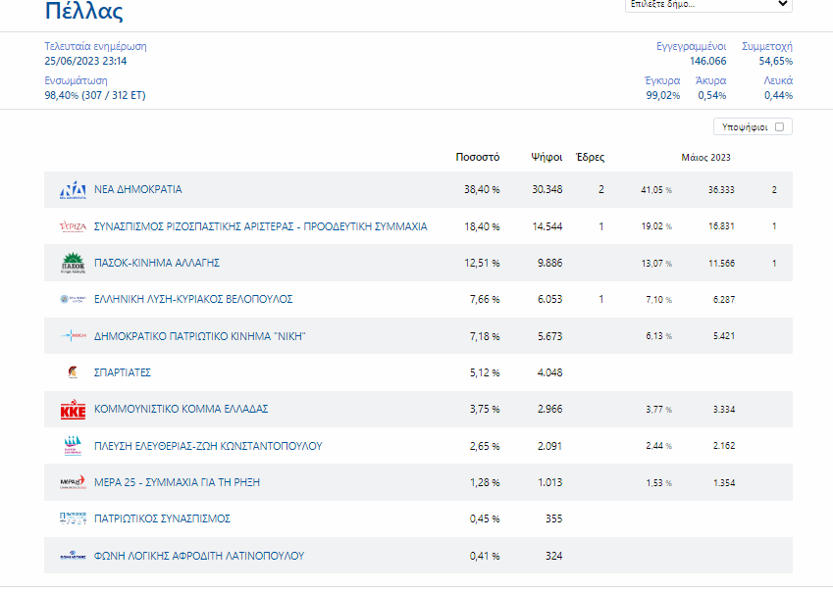Viewport: 833px width, 592px height.
Task: Click May 2023 ΣΥΡΙΖΑ percentage 19,02 %
Action: pos(656,226)
